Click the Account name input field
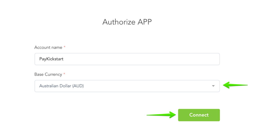Viewport: 256px width, 133px height. (x=127, y=59)
